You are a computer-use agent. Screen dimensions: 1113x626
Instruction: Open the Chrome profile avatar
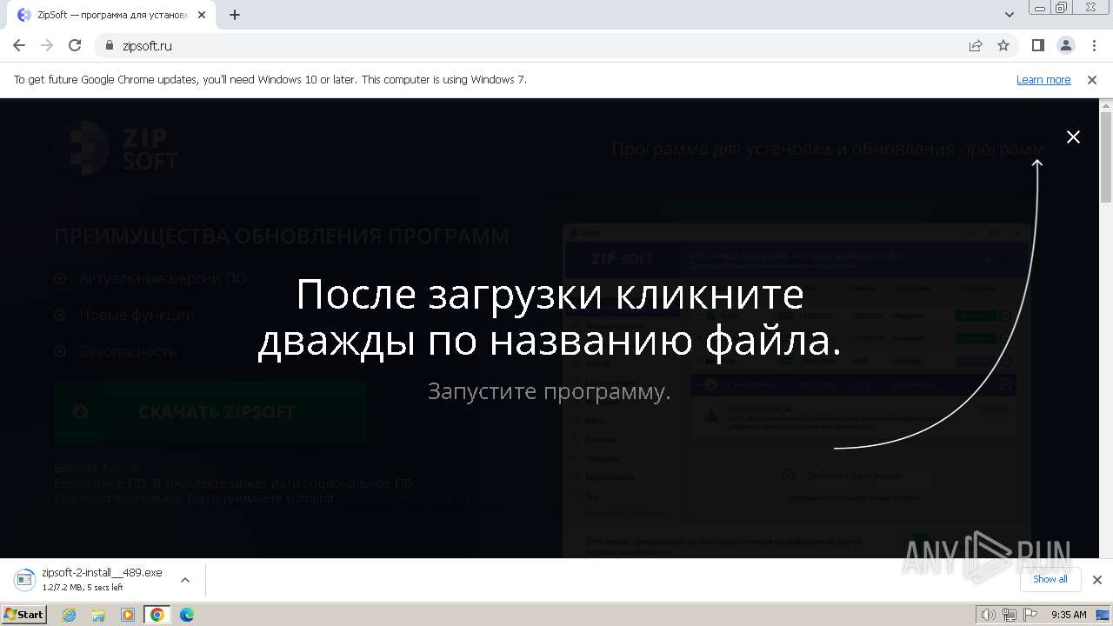(1065, 45)
